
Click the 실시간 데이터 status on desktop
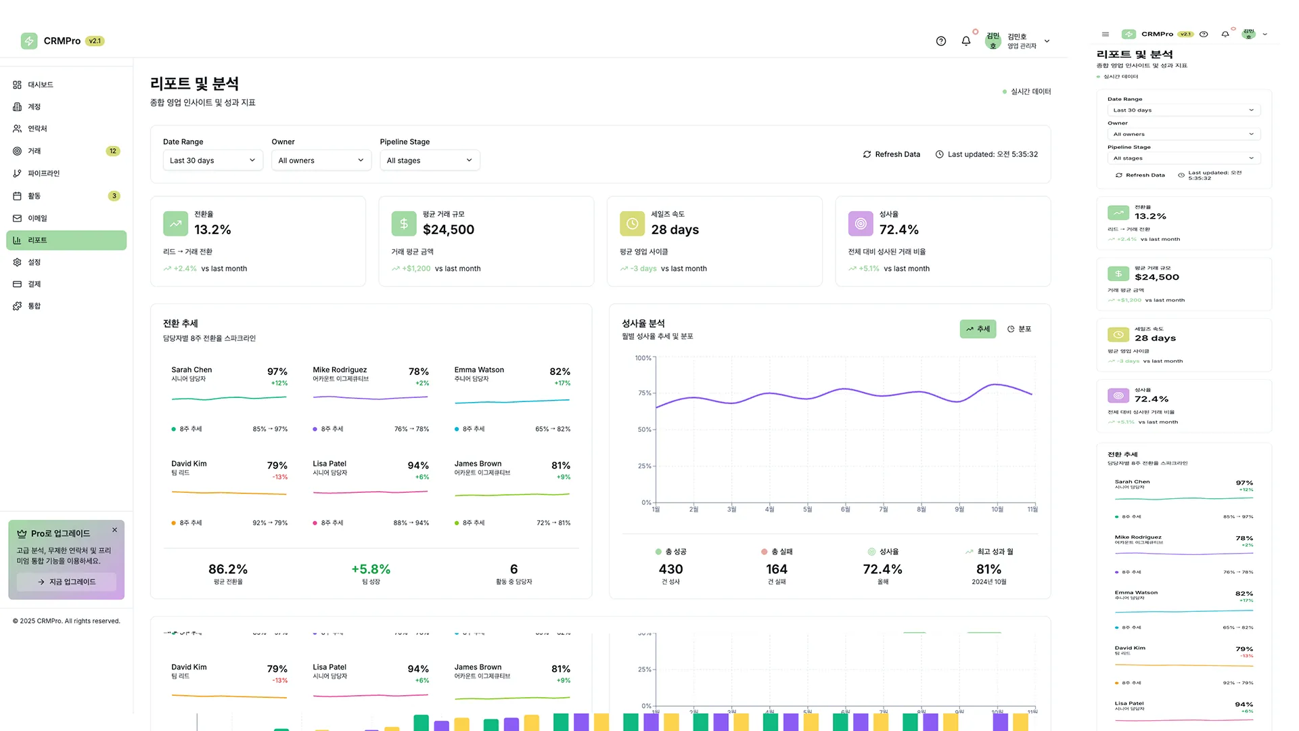(1026, 92)
